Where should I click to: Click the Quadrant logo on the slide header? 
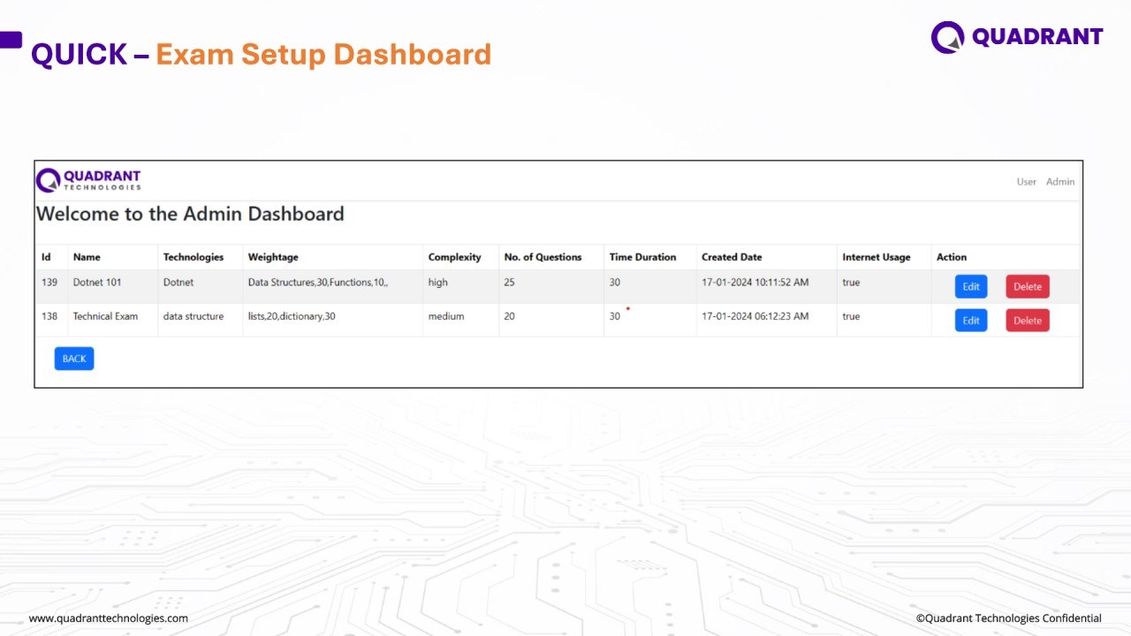coord(1017,37)
